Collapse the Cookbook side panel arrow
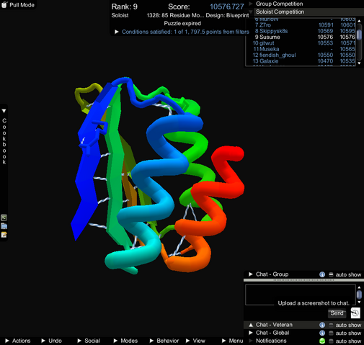 pyautogui.click(x=4, y=111)
